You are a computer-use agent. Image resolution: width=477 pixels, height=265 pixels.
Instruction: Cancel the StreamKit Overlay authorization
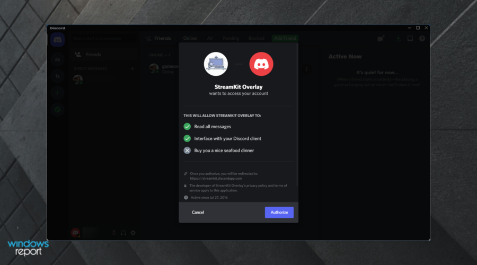(x=198, y=213)
